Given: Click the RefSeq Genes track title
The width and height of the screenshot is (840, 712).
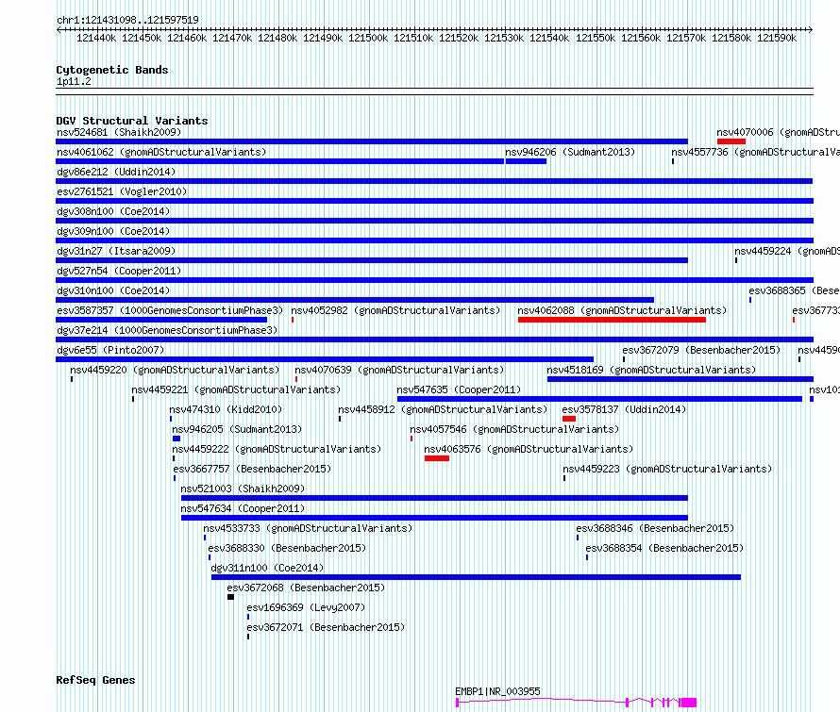Looking at the screenshot, I should 96,680.
